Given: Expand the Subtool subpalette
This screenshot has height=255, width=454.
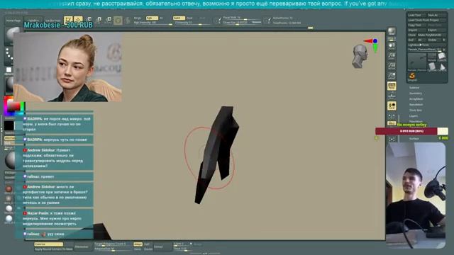Looking at the screenshot, I should tap(414, 88).
